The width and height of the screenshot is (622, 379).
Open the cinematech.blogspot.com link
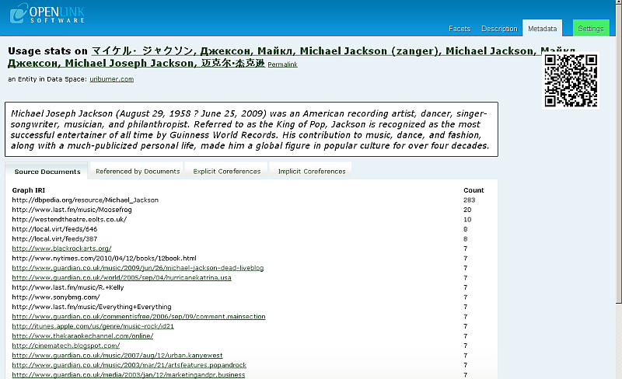[66, 346]
